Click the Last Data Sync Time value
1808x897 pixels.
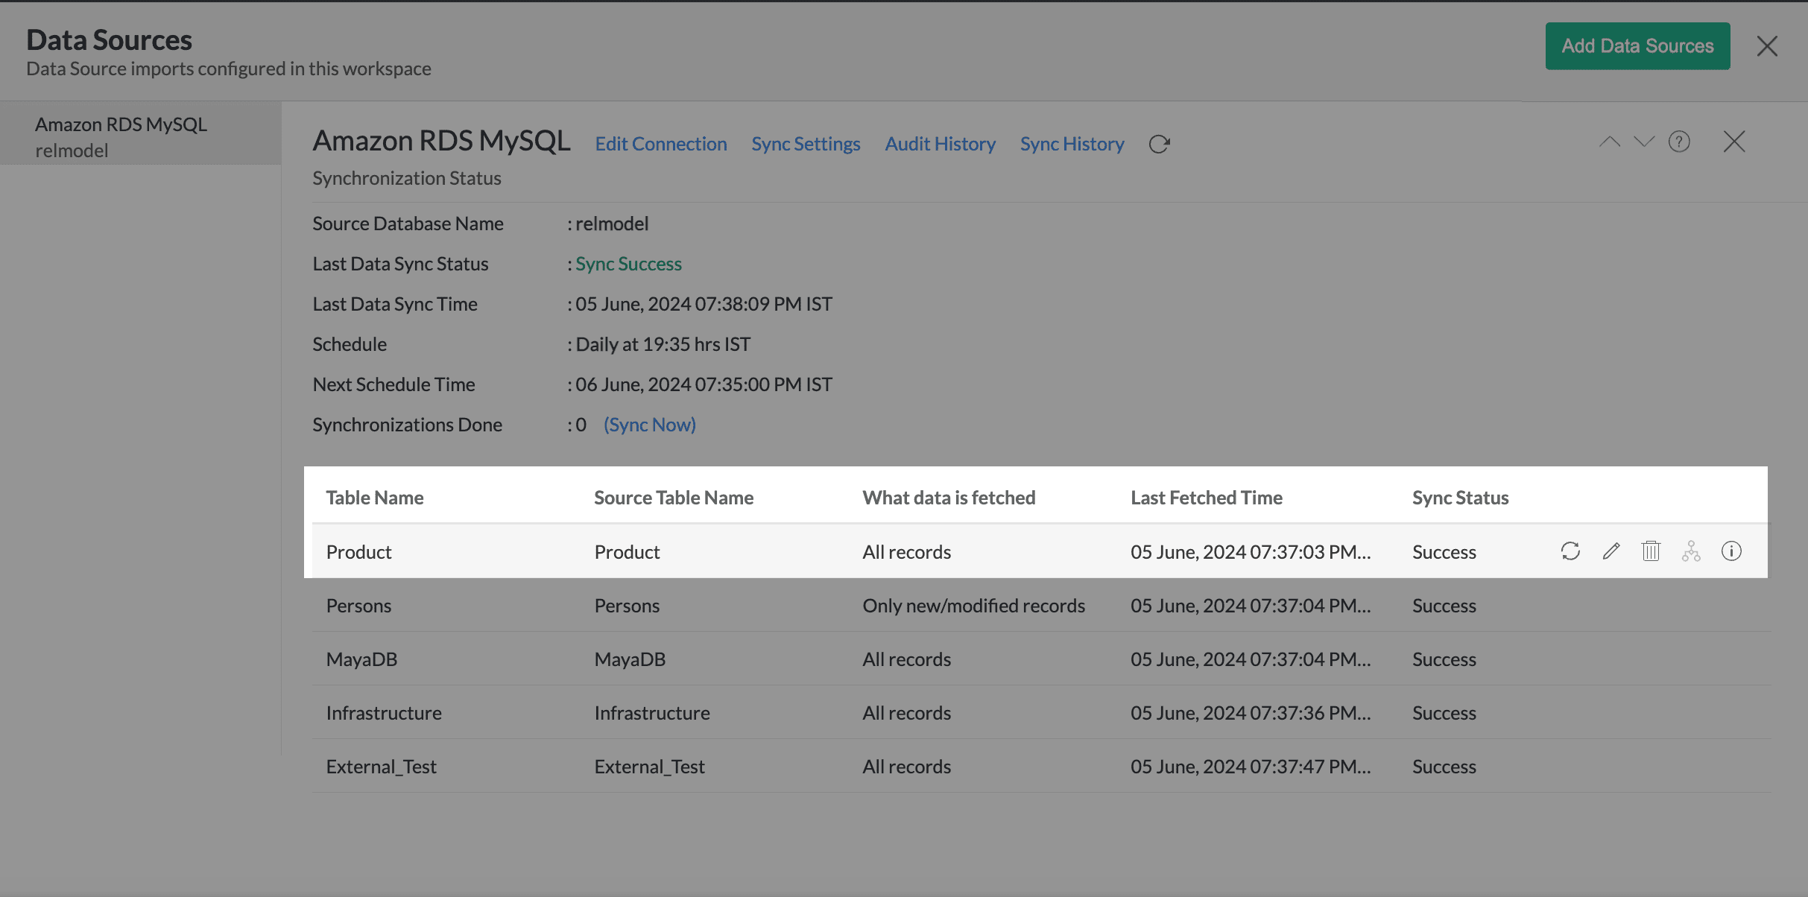(704, 304)
